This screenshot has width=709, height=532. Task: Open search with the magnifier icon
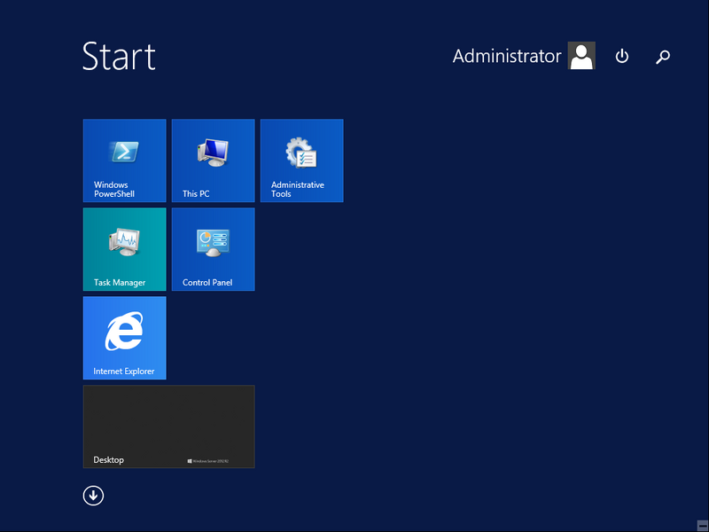pyautogui.click(x=663, y=57)
